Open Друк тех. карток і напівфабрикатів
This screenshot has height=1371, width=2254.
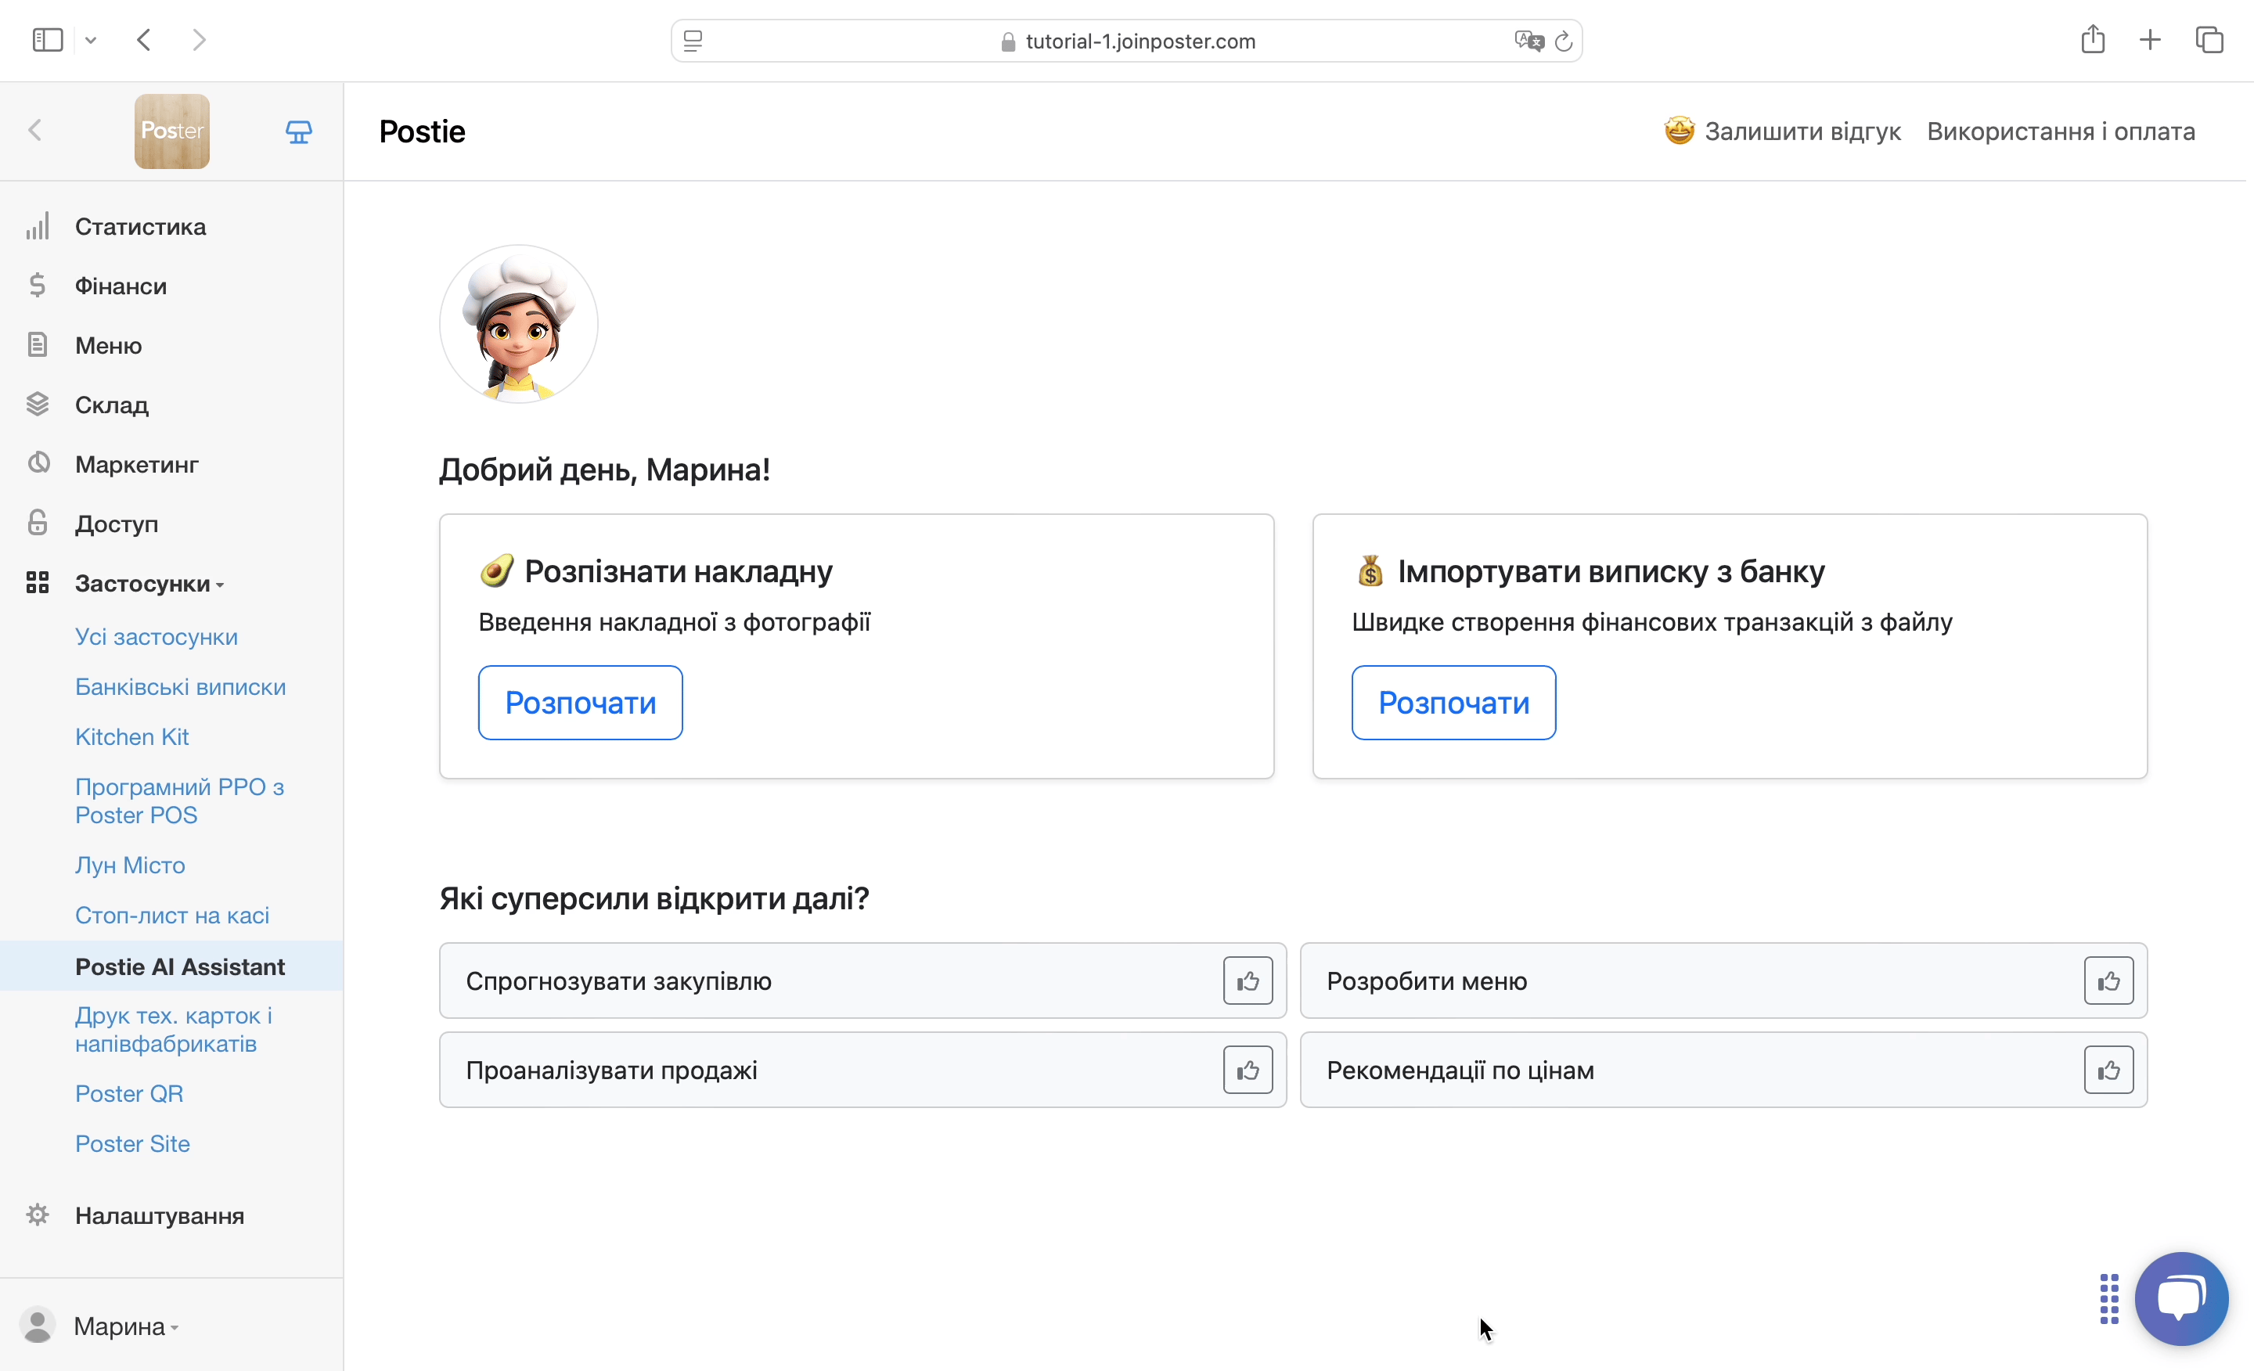click(174, 1030)
